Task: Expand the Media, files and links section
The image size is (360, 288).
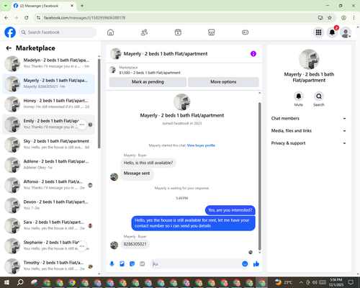Action: (309, 131)
